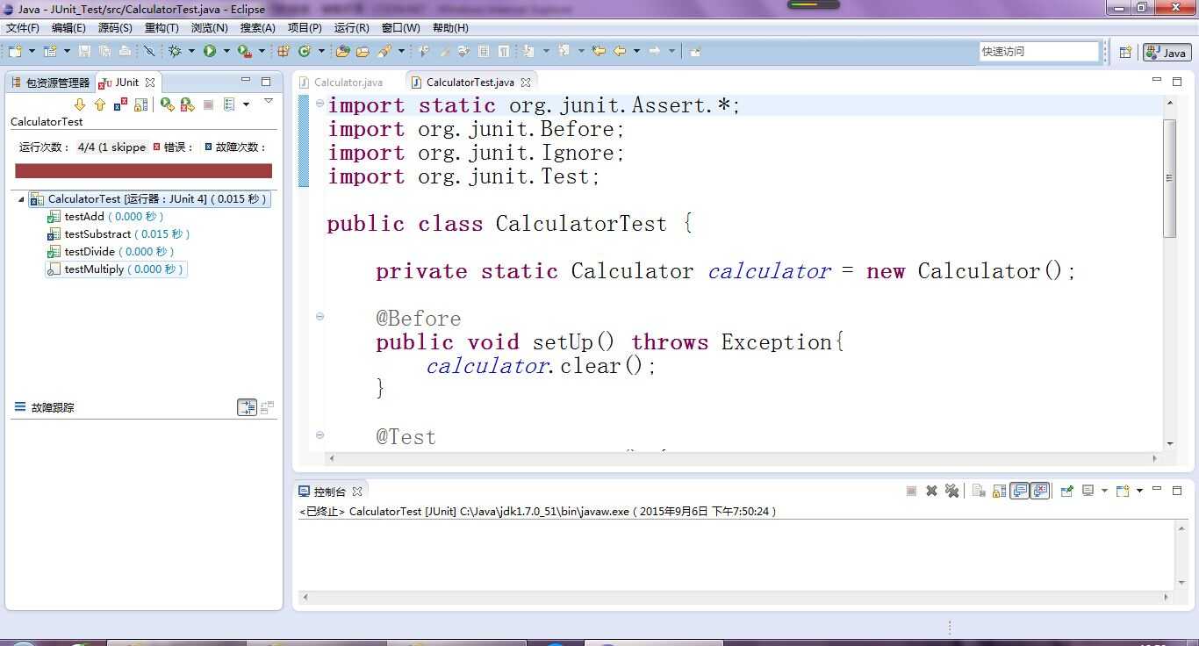Click the Open Task icon
The width and height of the screenshot is (1199, 646).
pyautogui.click(x=363, y=51)
